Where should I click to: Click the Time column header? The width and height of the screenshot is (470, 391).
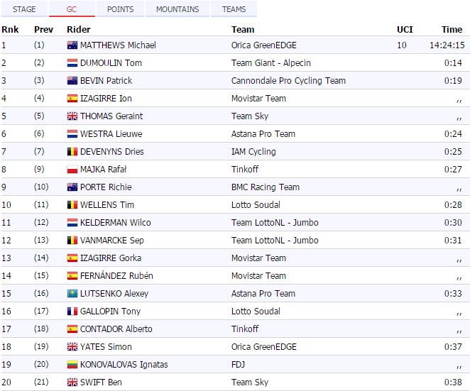pyautogui.click(x=452, y=30)
